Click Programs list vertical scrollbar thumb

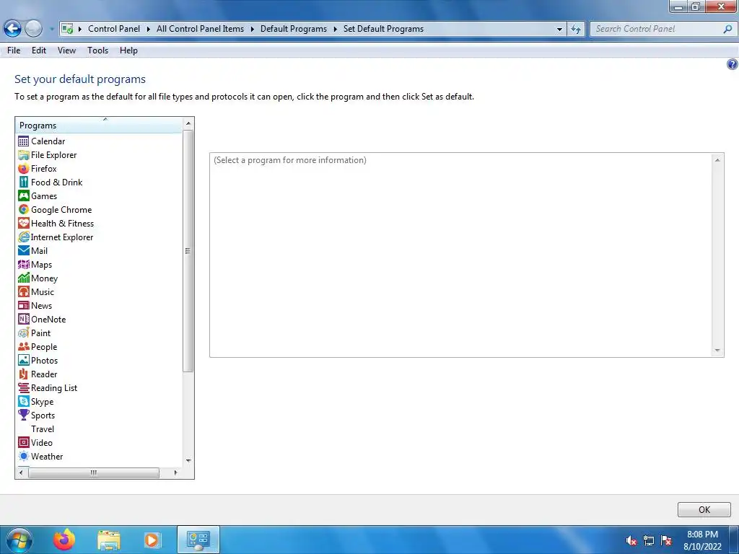(x=188, y=250)
